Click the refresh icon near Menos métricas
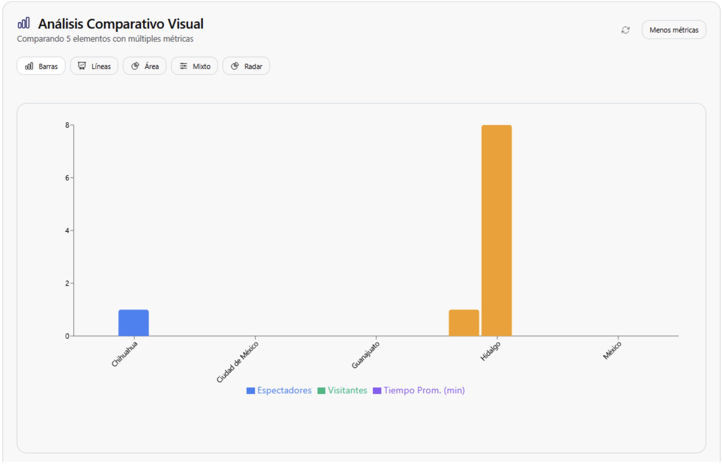 point(625,30)
